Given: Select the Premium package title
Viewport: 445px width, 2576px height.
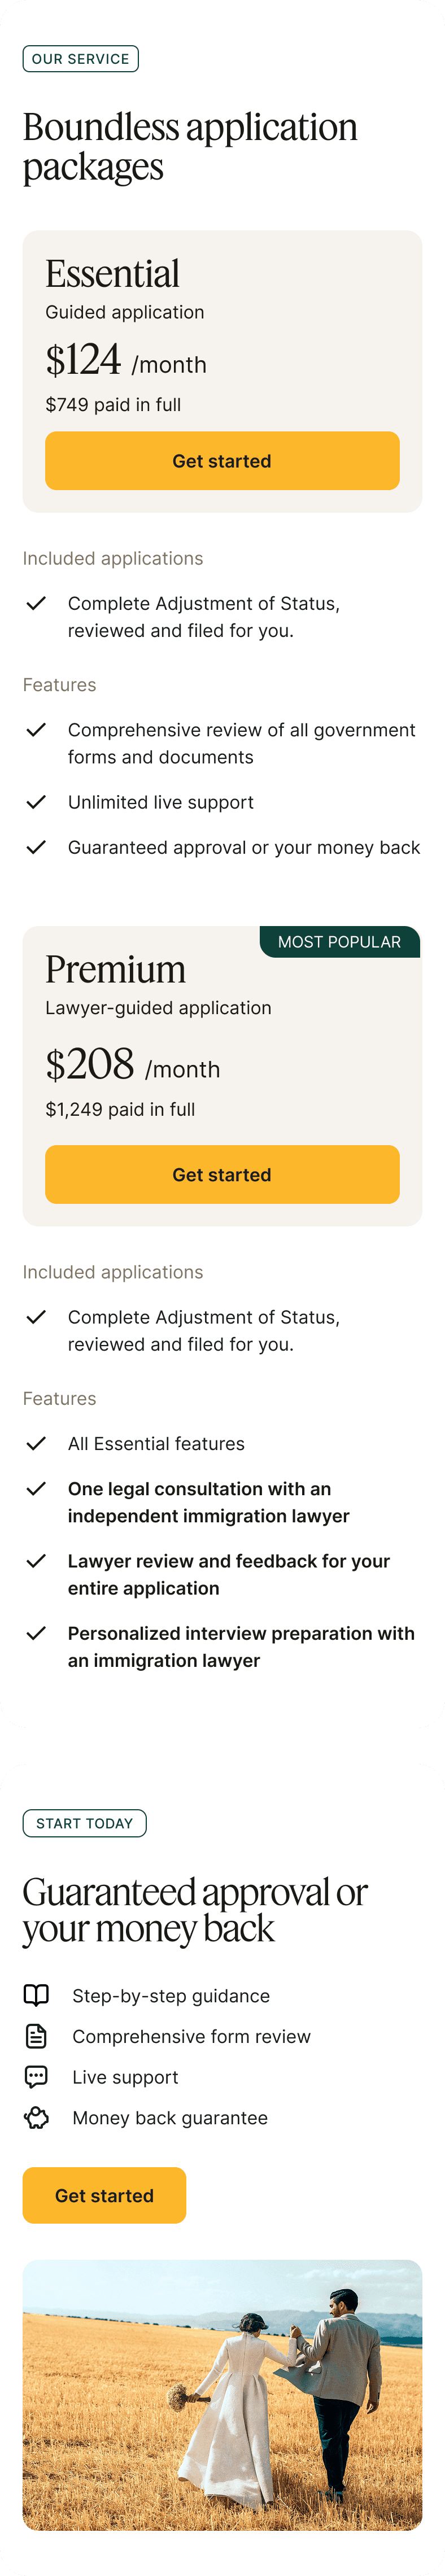Looking at the screenshot, I should 115,969.
